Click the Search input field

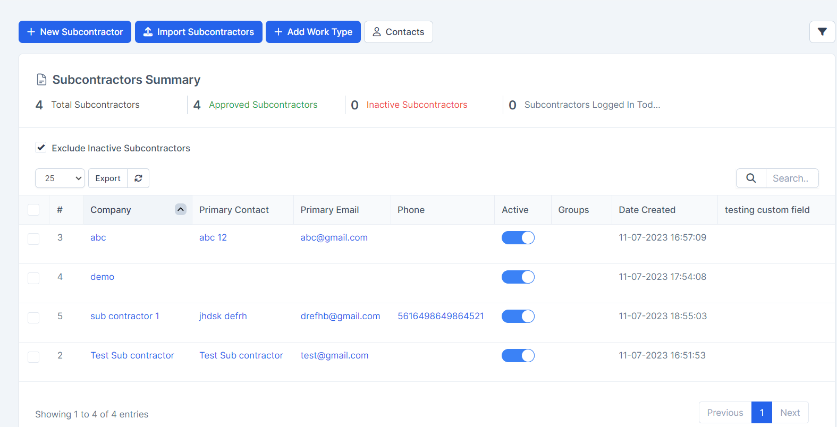(792, 178)
